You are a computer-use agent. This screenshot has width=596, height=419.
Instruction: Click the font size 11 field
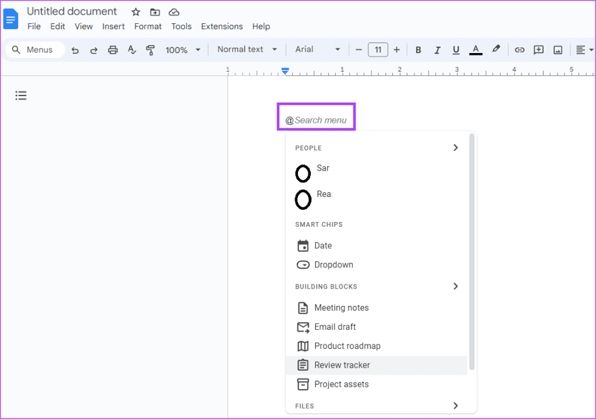[x=378, y=50]
